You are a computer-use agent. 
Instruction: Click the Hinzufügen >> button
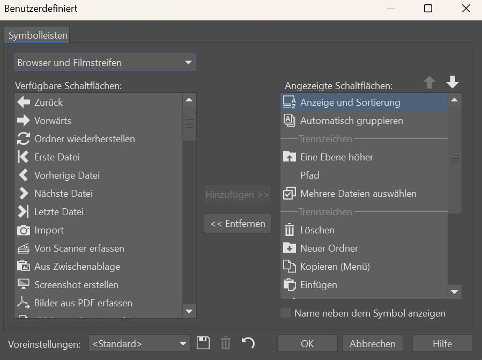coord(238,194)
